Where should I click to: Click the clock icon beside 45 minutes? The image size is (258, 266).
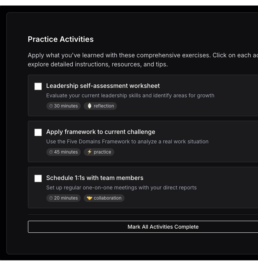(x=51, y=152)
